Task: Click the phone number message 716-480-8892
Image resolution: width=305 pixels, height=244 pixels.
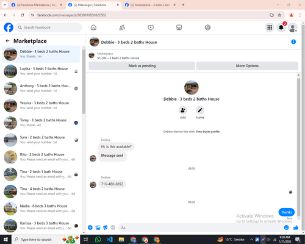Action: pyautogui.click(x=112, y=184)
